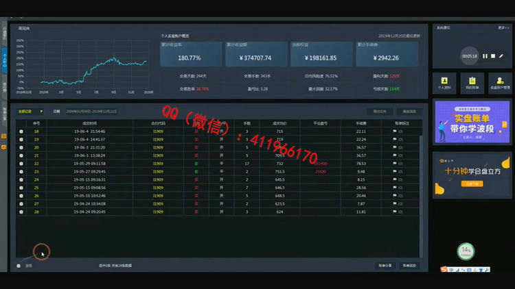Click the fee value 78.53 in row 22
The height and width of the screenshot is (289, 515).
pos(361,164)
